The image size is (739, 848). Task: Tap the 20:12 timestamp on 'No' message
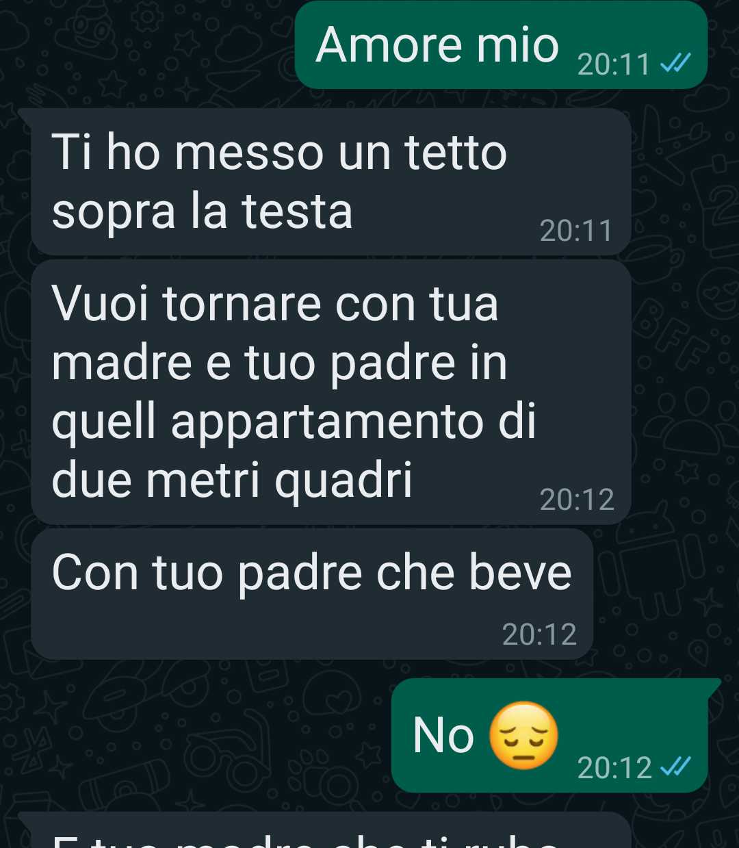(x=614, y=768)
